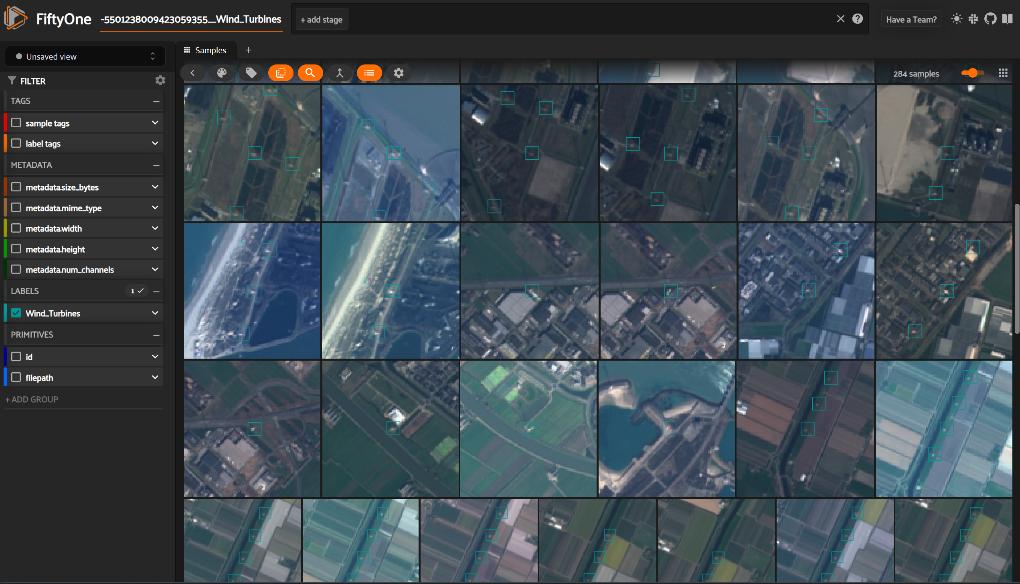Check the metadata.mime_type checkbox
Image resolution: width=1020 pixels, height=584 pixels.
(16, 208)
